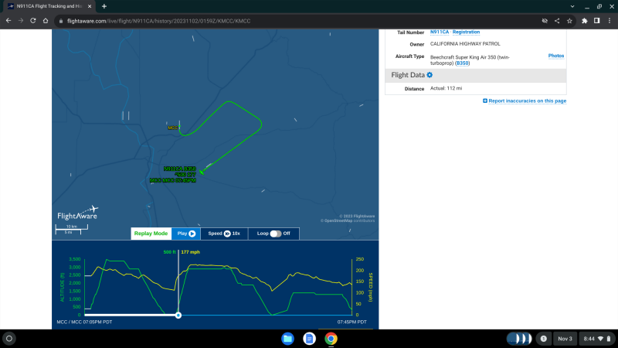Bookmark this page with star icon
The width and height of the screenshot is (618, 348).
tap(569, 21)
